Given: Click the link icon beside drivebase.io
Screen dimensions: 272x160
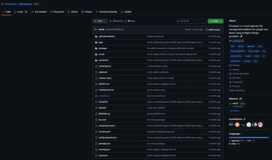Looking at the screenshot, I should click(x=230, y=41).
